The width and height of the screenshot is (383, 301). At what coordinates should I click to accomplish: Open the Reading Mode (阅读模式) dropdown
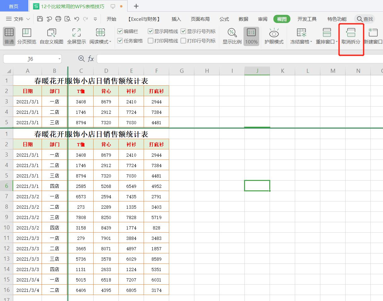[110, 42]
